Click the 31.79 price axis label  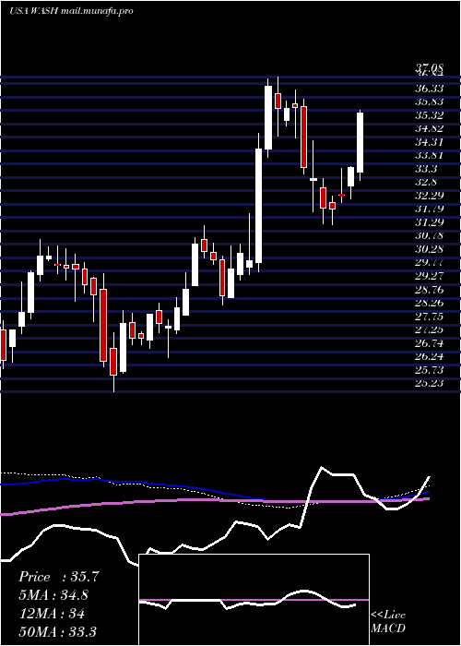point(430,209)
